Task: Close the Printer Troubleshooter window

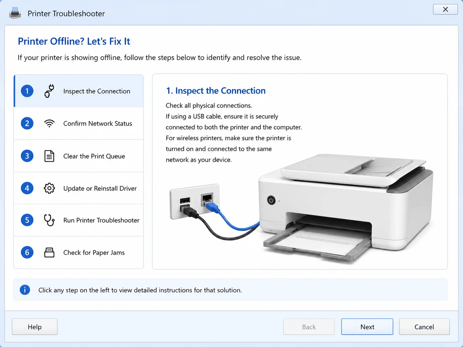Action: (x=445, y=9)
